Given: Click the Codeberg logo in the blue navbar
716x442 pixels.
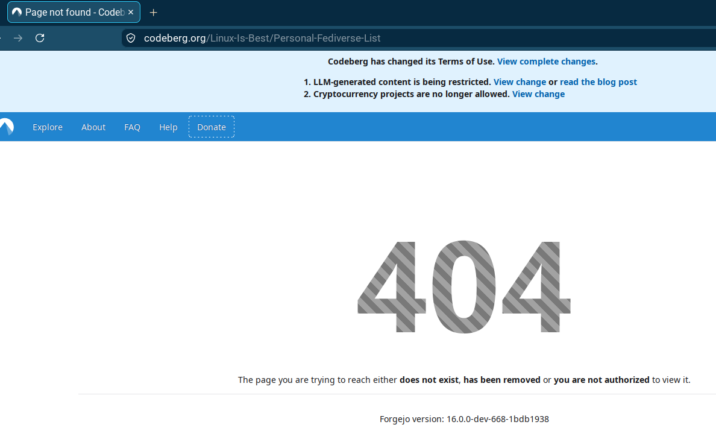Looking at the screenshot, I should pos(7,127).
